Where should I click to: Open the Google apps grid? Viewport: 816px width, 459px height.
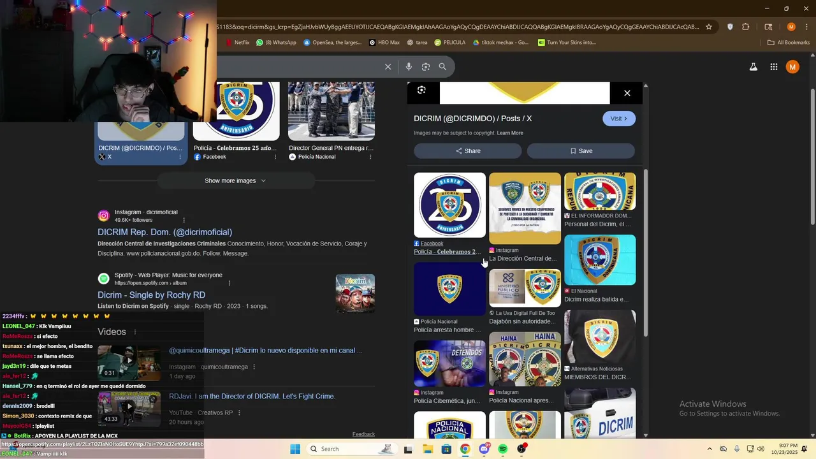pyautogui.click(x=773, y=66)
